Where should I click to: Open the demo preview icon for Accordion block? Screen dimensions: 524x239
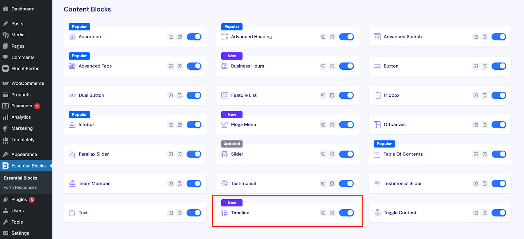coord(171,37)
